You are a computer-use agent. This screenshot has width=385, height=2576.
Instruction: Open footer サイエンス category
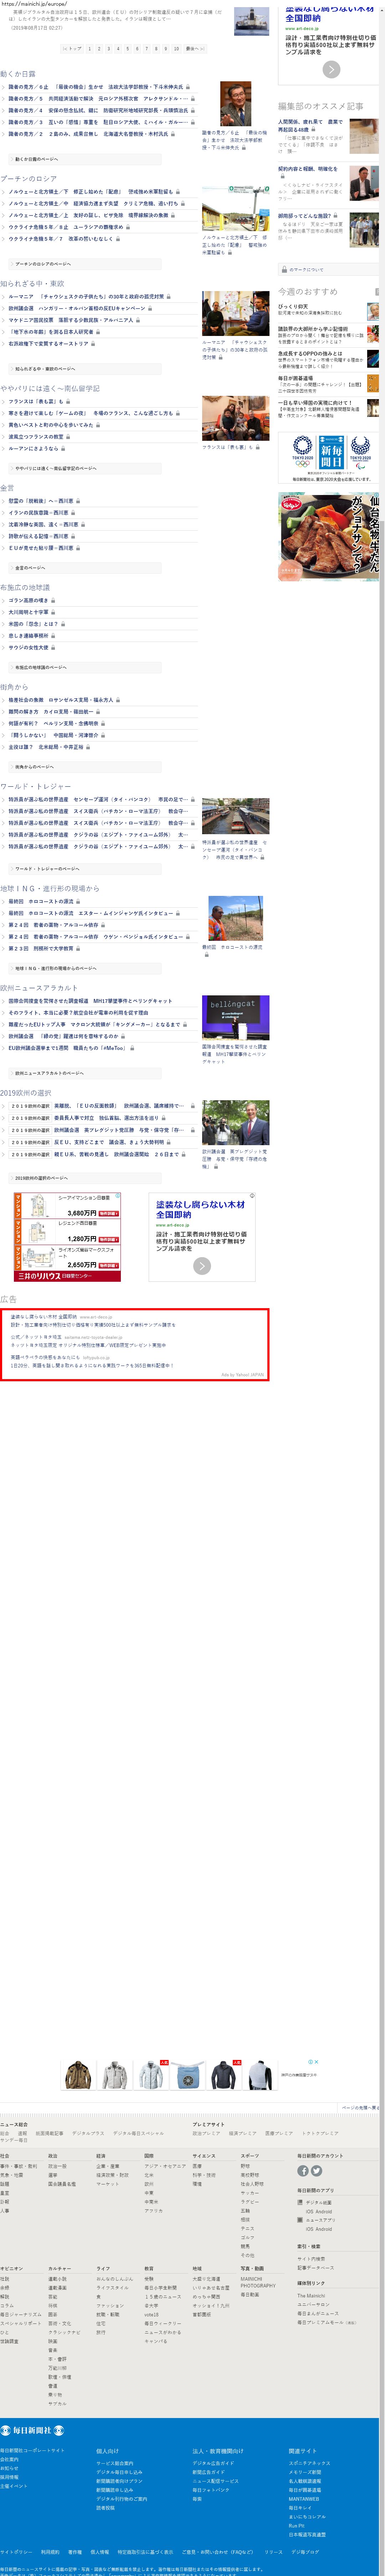[204, 2156]
